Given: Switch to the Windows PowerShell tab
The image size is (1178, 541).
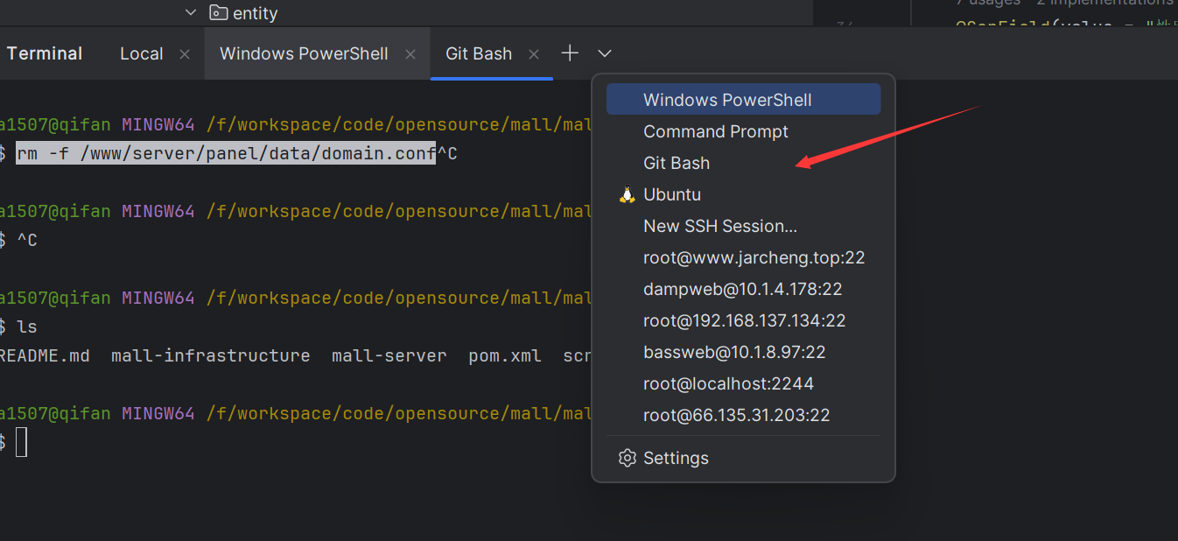Looking at the screenshot, I should tap(305, 53).
